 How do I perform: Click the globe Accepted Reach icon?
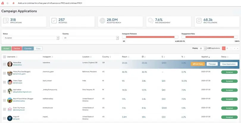[x=102, y=21]
